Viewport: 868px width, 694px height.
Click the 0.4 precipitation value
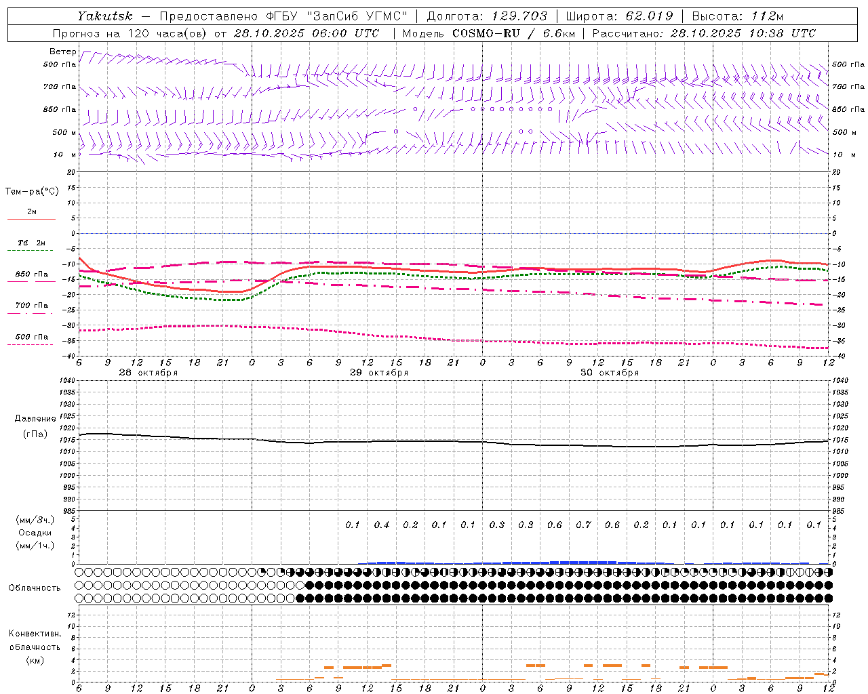(382, 525)
